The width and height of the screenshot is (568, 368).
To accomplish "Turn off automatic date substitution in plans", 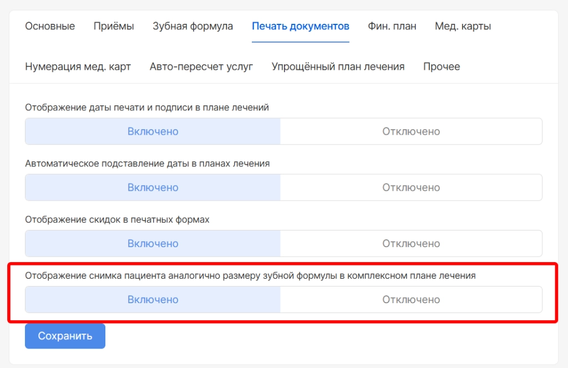I will point(410,187).
